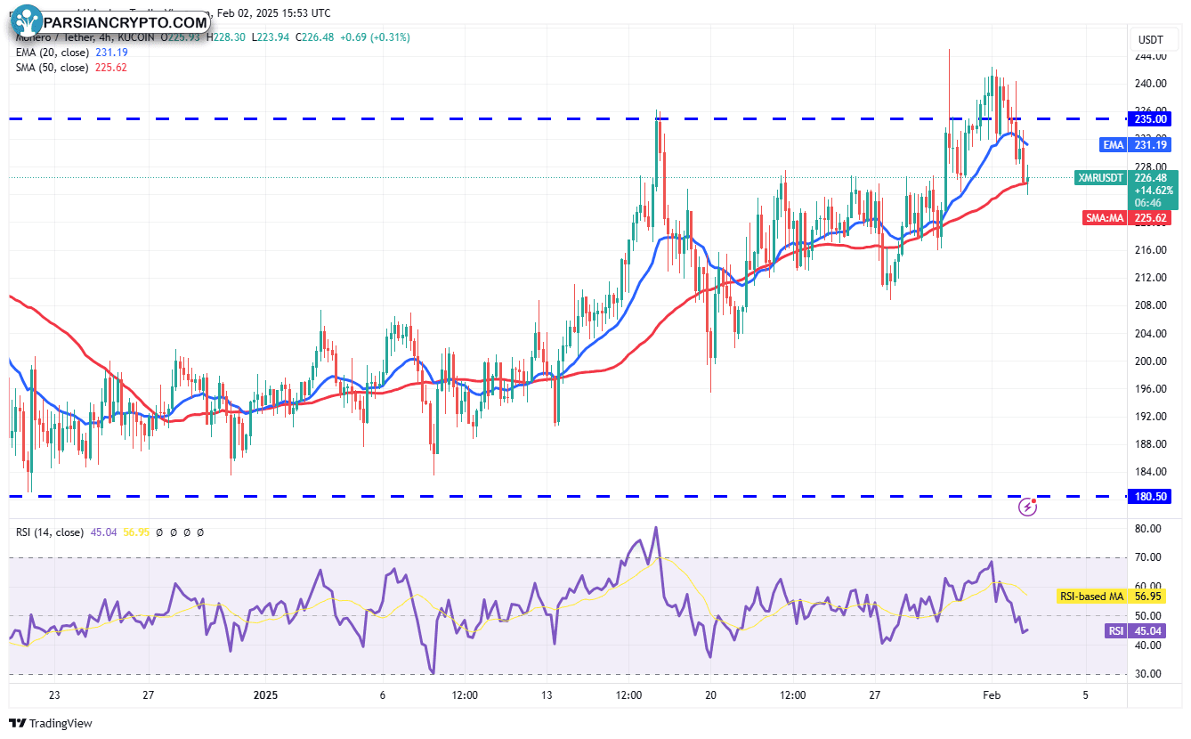1191x739 pixels.
Task: Click the yellow 56.95 value in RSI legend
Action: coord(136,532)
